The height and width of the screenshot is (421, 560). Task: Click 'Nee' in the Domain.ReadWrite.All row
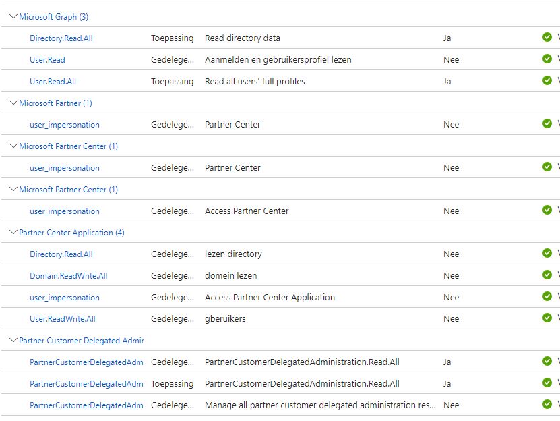pos(451,276)
